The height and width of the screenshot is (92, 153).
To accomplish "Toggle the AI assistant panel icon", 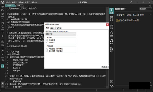I will [x=3, y=66].
